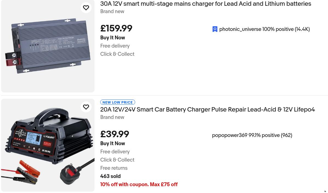Click the popopower369 seller info
This screenshot has height=193, width=328.
tap(252, 135)
